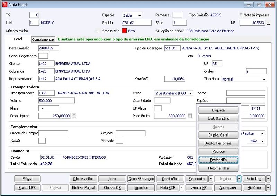Choose Duplic. Geral from popup

218,135
